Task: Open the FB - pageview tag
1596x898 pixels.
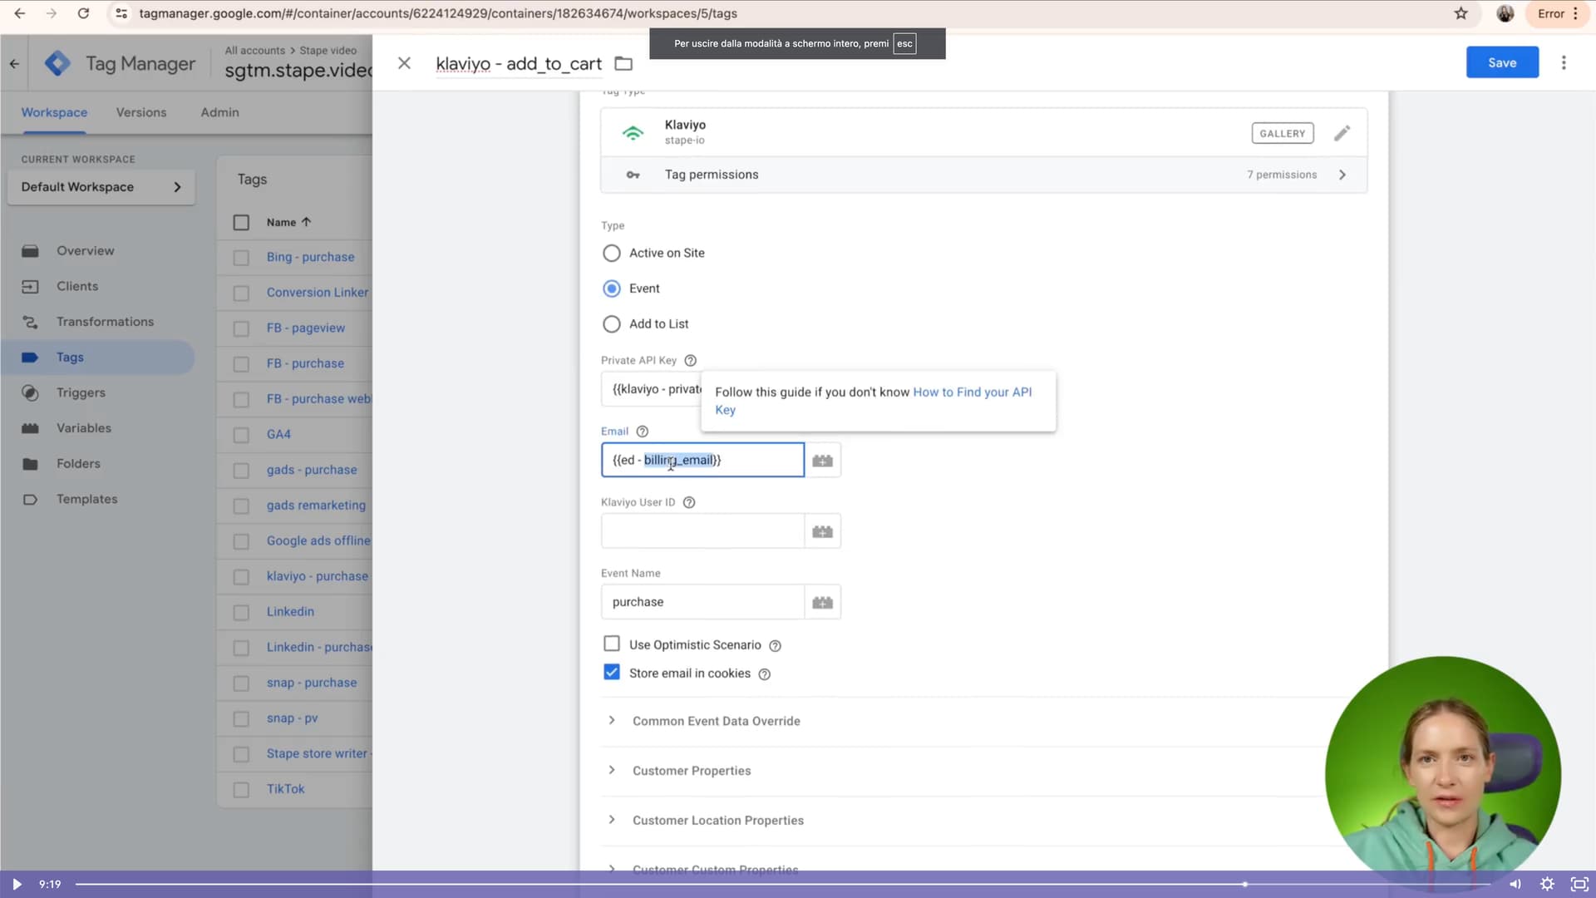Action: click(x=305, y=328)
